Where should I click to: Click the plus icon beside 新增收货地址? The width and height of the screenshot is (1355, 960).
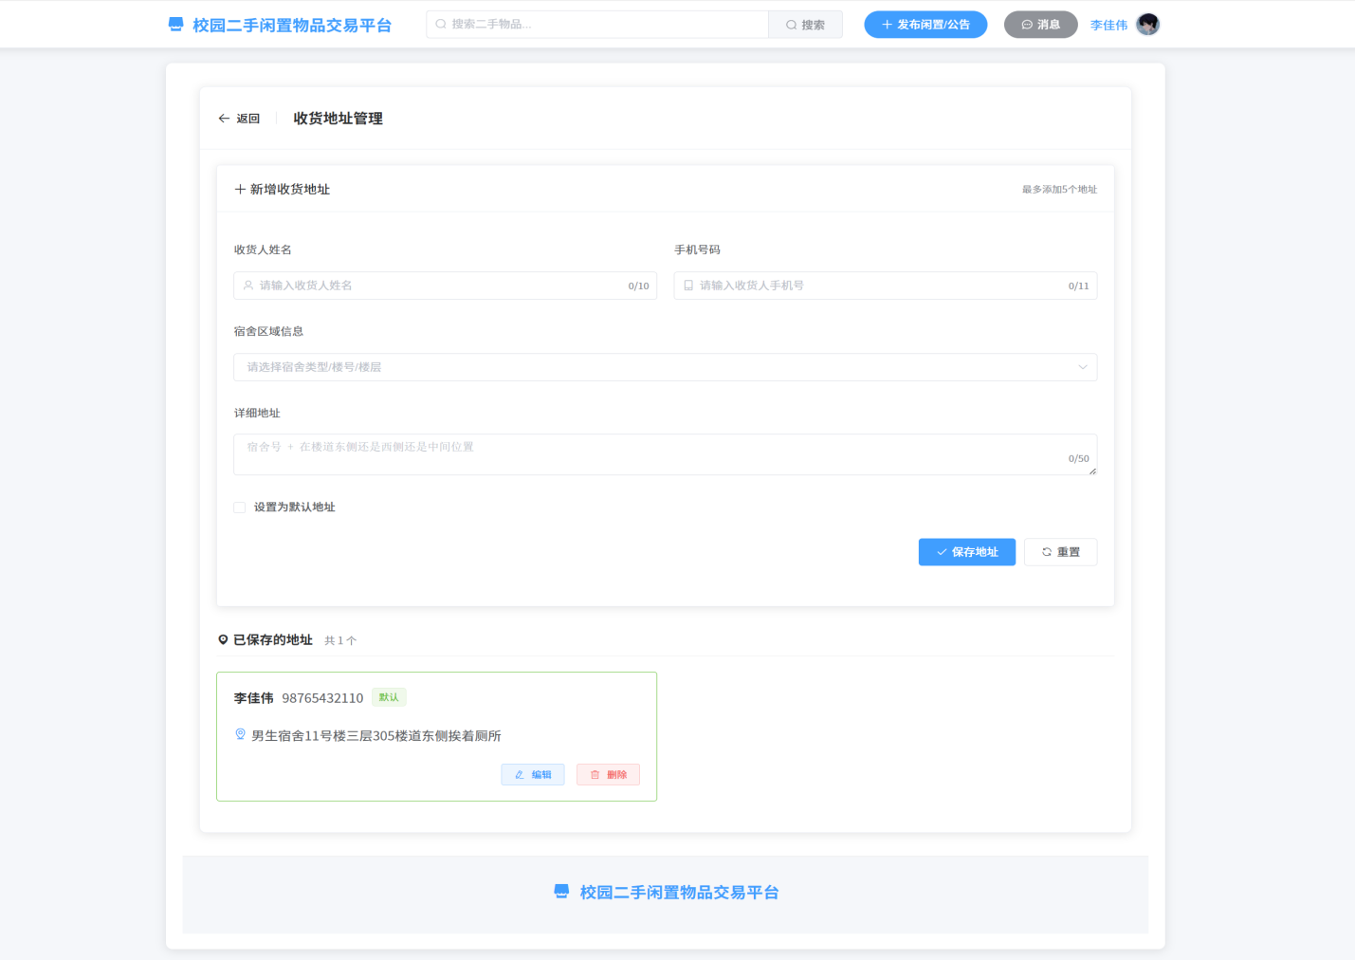[x=240, y=190]
